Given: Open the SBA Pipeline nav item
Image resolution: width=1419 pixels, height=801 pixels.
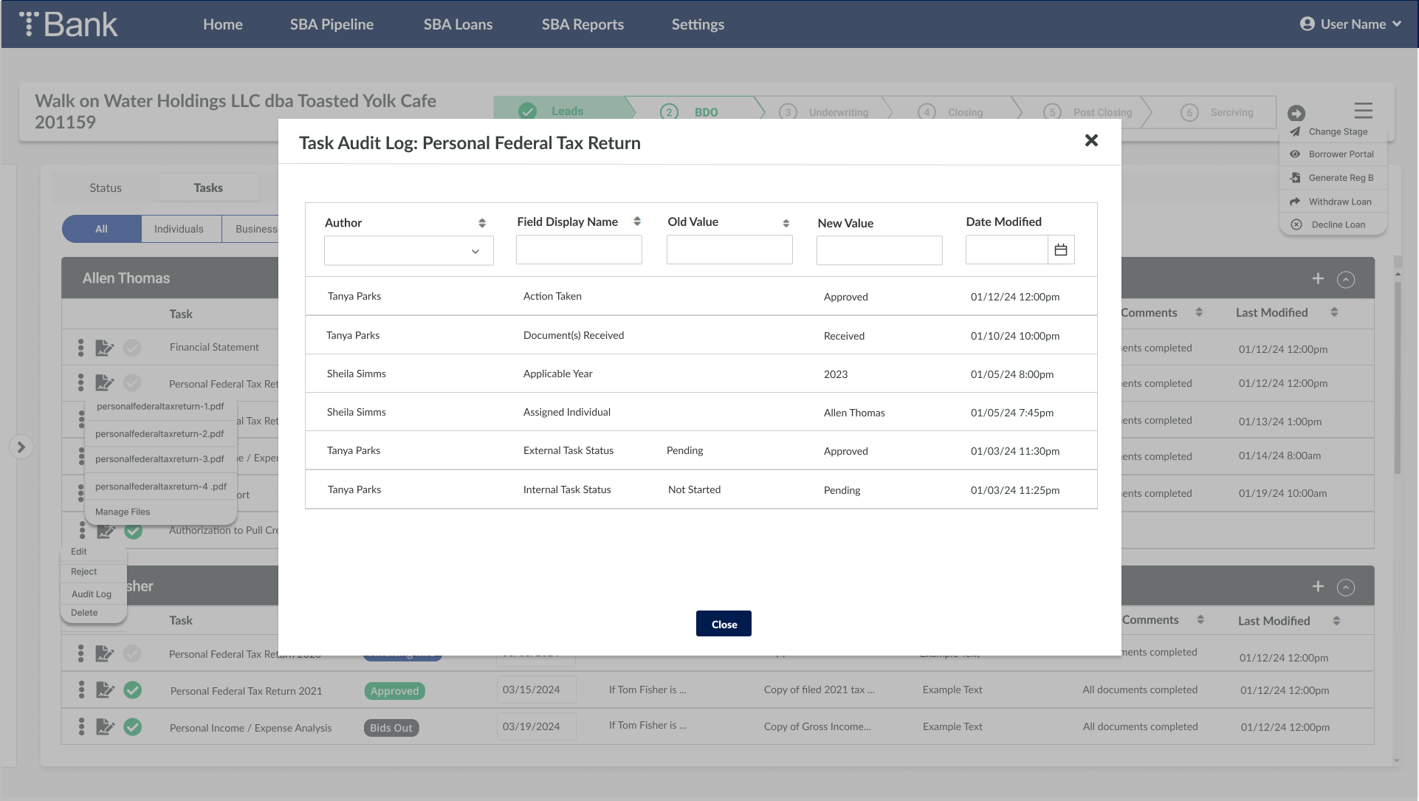Looking at the screenshot, I should (331, 24).
